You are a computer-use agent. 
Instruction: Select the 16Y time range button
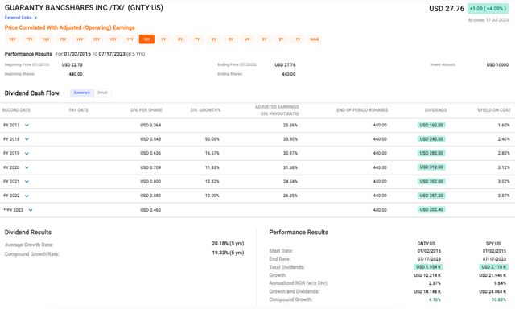pyautogui.click(x=46, y=39)
